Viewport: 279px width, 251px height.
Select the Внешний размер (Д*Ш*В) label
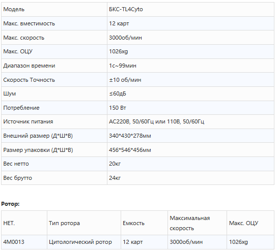tap(38, 136)
